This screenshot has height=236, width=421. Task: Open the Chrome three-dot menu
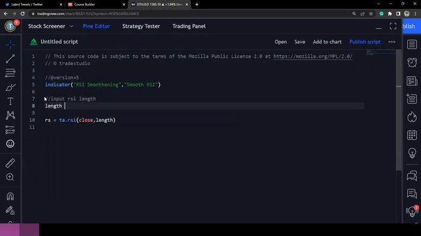pos(415,14)
